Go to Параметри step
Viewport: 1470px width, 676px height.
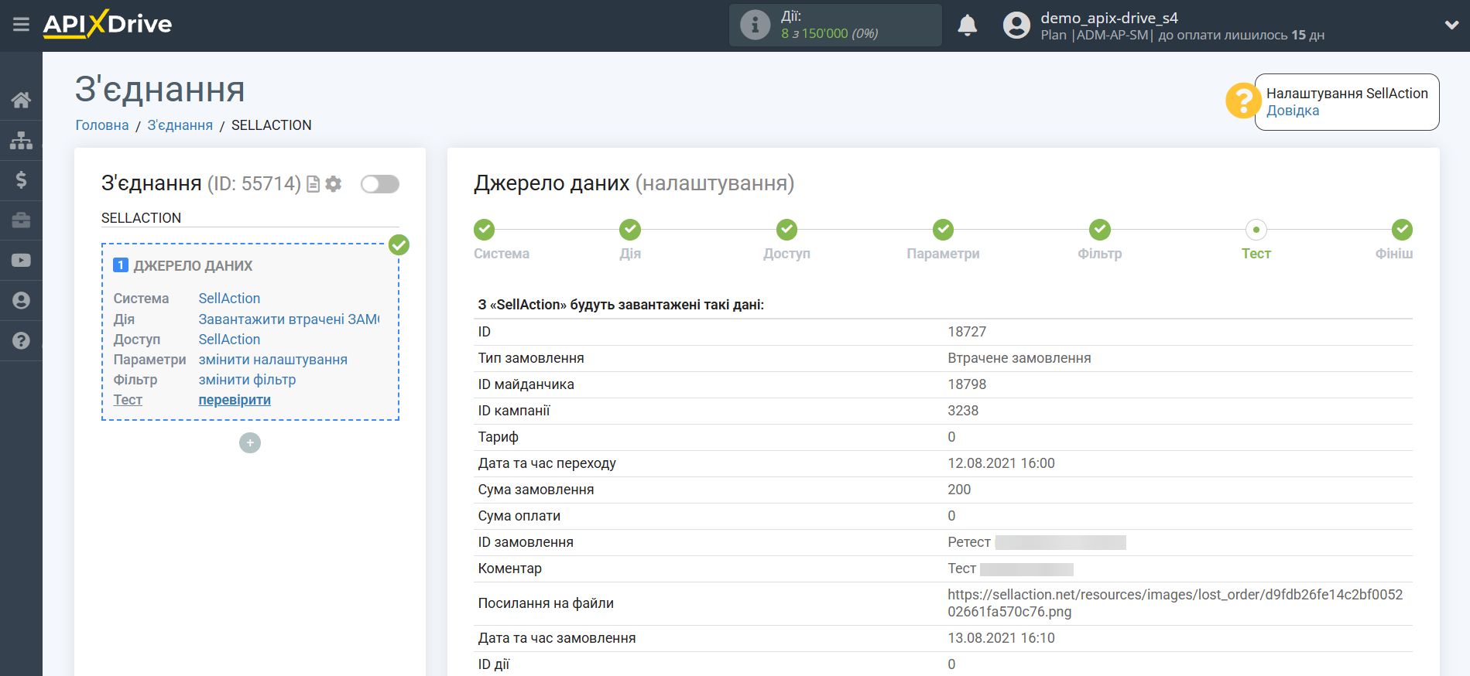click(943, 230)
